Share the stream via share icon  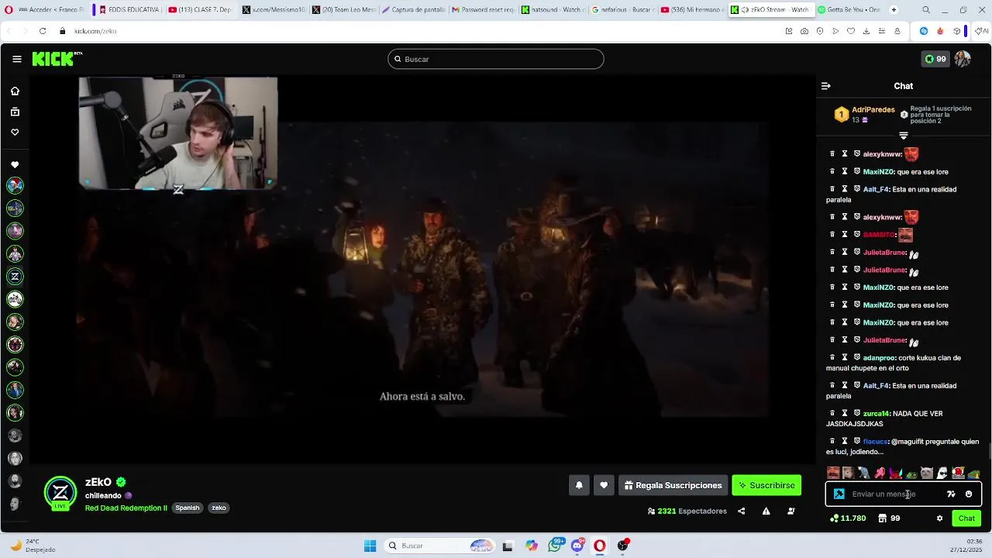pyautogui.click(x=742, y=511)
